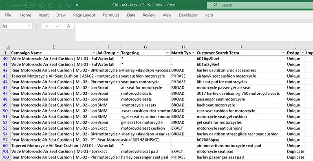Click the Enter checkmark formula bar icon

coord(58,26)
